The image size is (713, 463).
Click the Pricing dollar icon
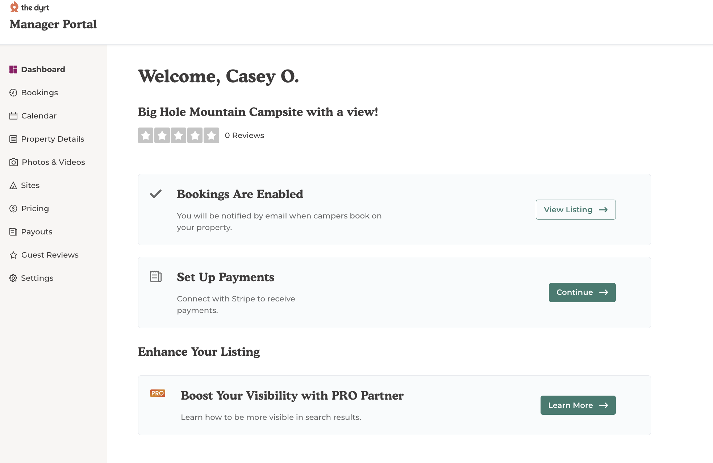13,209
